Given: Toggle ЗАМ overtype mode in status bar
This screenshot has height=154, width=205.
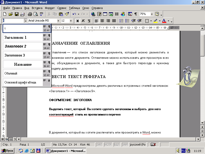Looking at the screenshot, I should 125,145.
